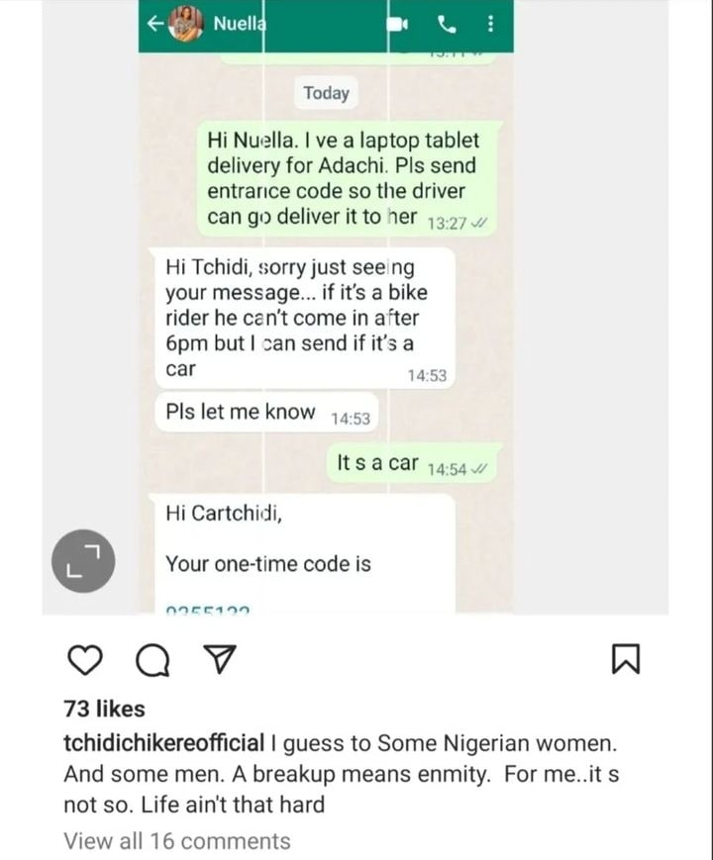Viewport: 713px width, 860px height.
Task: View the 73 likes list
Action: [104, 709]
